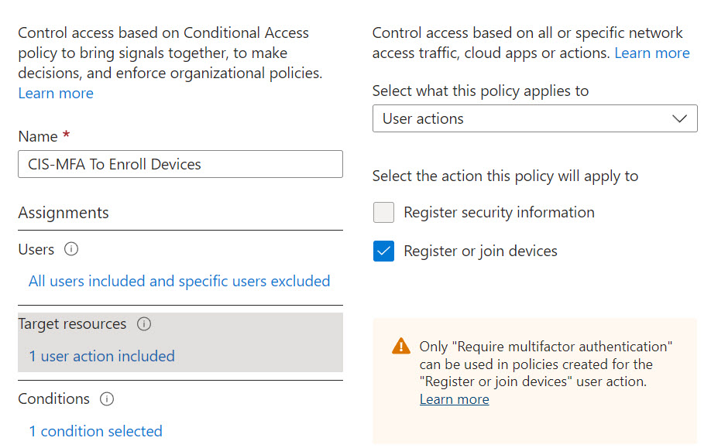This screenshot has width=711, height=448.
Task: Uncheck the Register or join devices checkbox
Action: (384, 251)
